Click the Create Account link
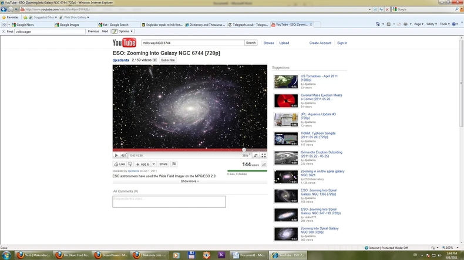The image size is (464, 260). [x=320, y=43]
